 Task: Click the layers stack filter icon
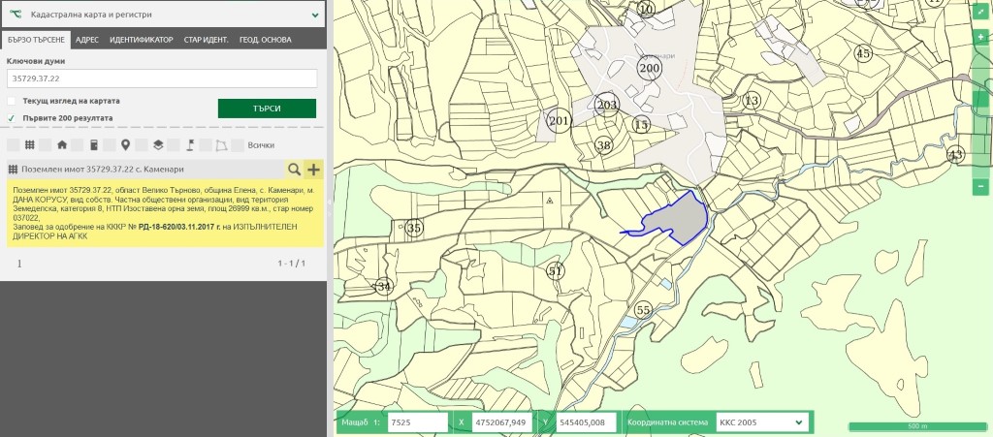pyautogui.click(x=157, y=145)
